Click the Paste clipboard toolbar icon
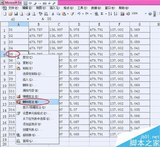 tap(64, 14)
